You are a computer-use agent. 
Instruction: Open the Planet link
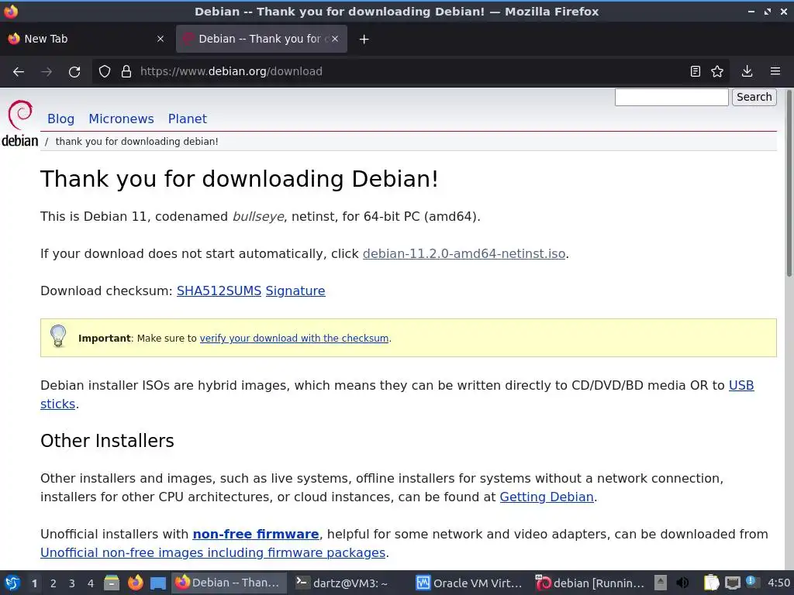coord(188,119)
